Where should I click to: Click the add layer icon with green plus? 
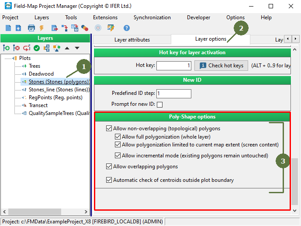[x=6, y=48]
